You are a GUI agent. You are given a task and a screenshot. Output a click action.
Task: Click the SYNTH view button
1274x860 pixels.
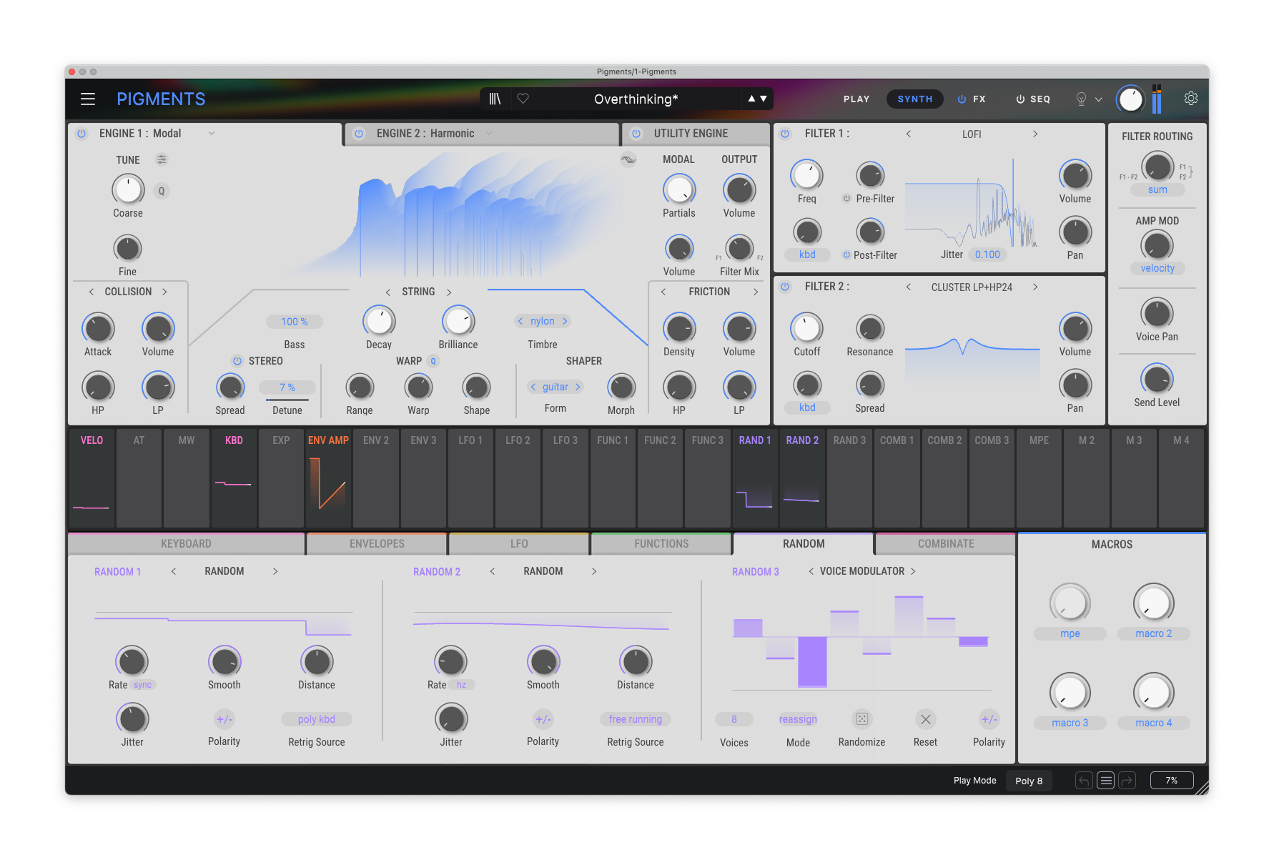tap(914, 99)
